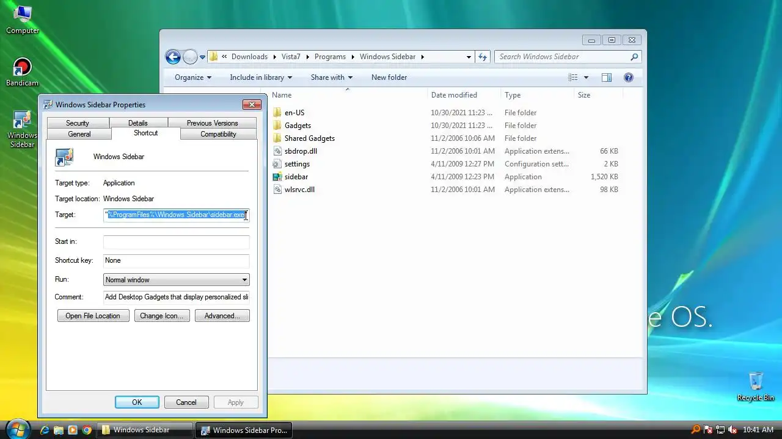Image resolution: width=782 pixels, height=439 pixels.
Task: Click the Change your view icon
Action: pos(573,77)
